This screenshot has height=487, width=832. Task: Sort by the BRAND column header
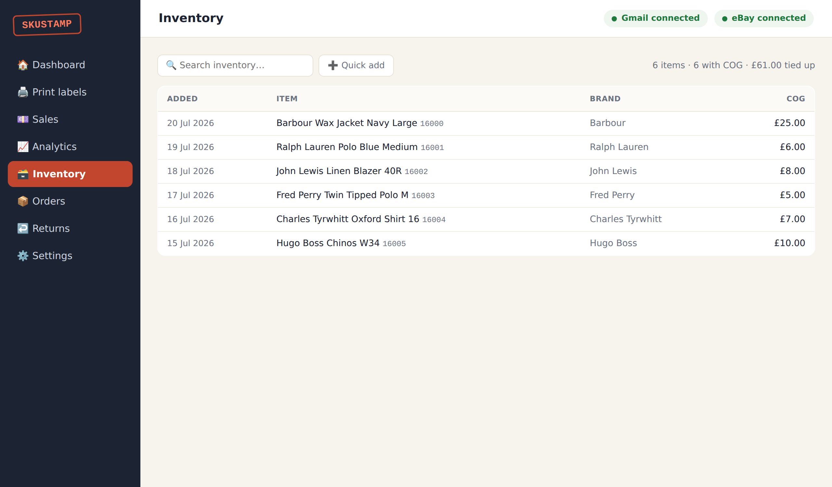605,99
